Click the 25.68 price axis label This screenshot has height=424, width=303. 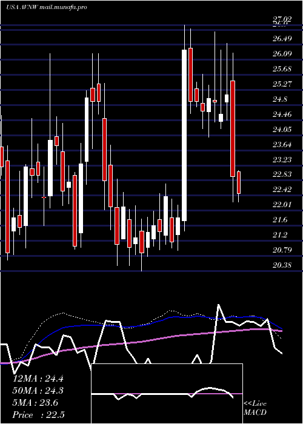pyautogui.click(x=282, y=69)
